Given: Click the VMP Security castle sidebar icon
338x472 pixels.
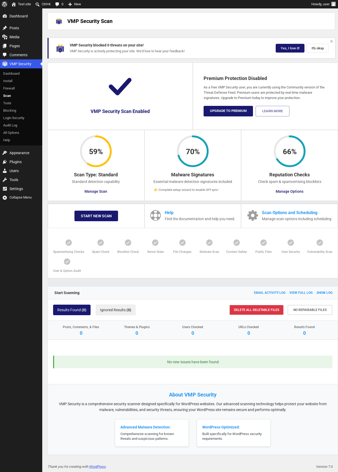Looking at the screenshot, I should tap(5, 64).
